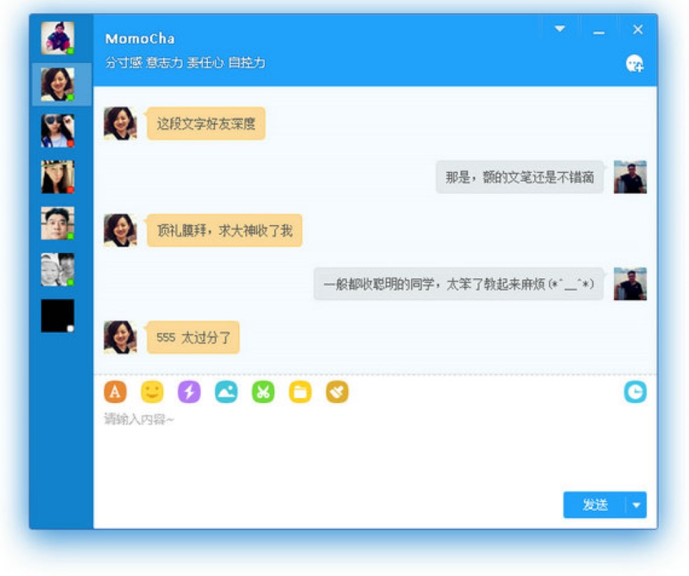
Task: Click own avatar beside 一般都收聪明的同学 message
Action: click(x=630, y=284)
